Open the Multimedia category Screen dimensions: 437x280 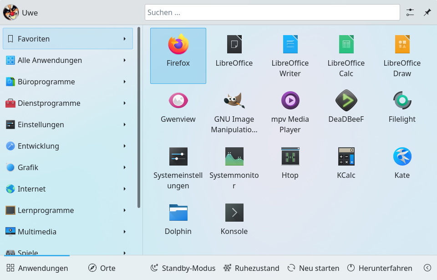click(68, 232)
